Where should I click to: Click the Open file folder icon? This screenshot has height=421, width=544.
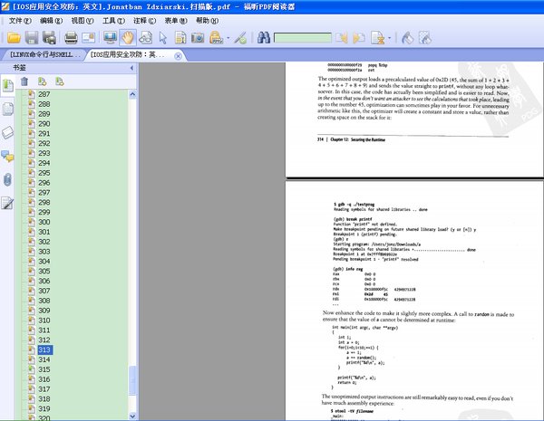[13, 38]
